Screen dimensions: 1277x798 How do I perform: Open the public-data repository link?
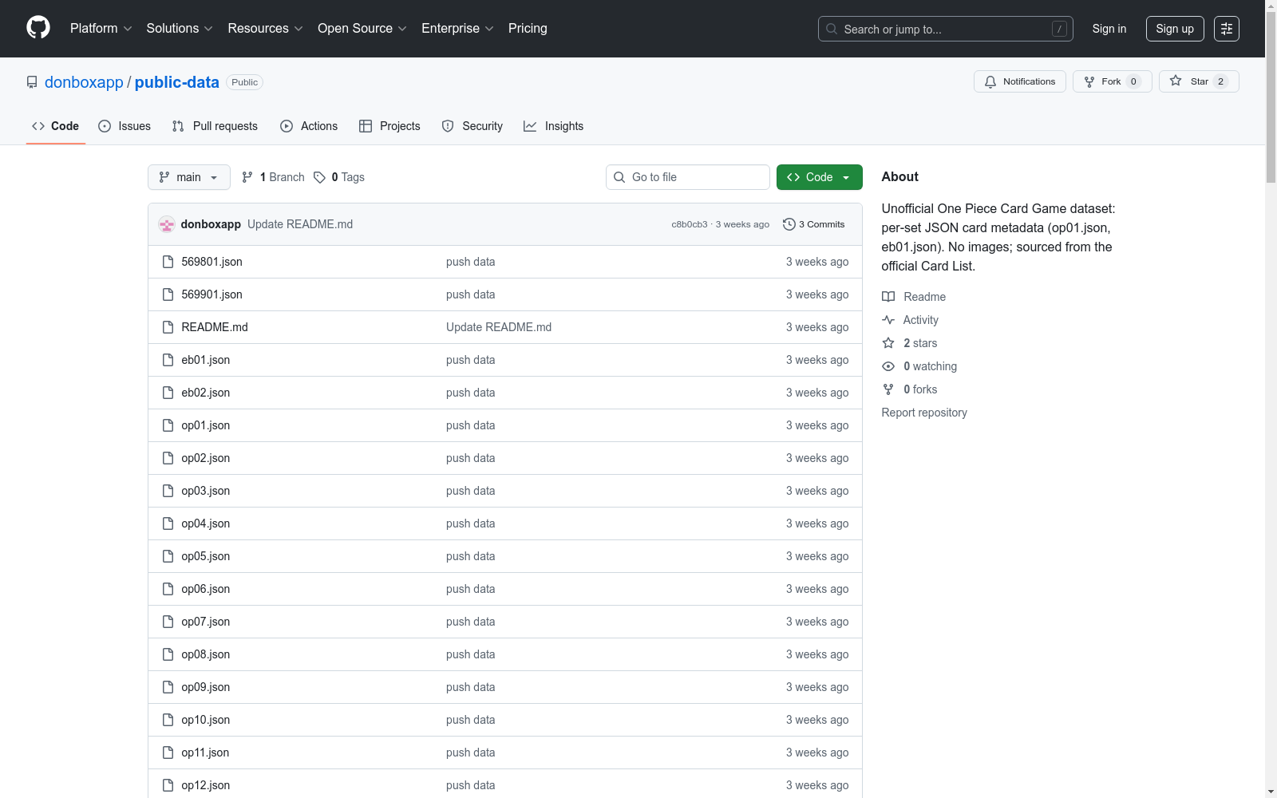click(x=176, y=82)
